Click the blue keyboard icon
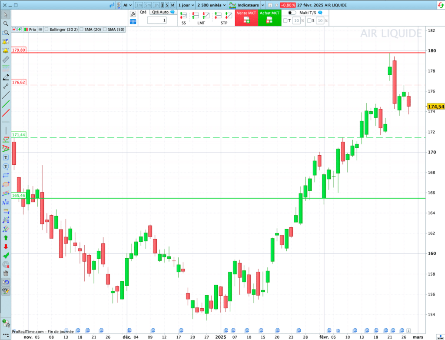 coord(133,22)
